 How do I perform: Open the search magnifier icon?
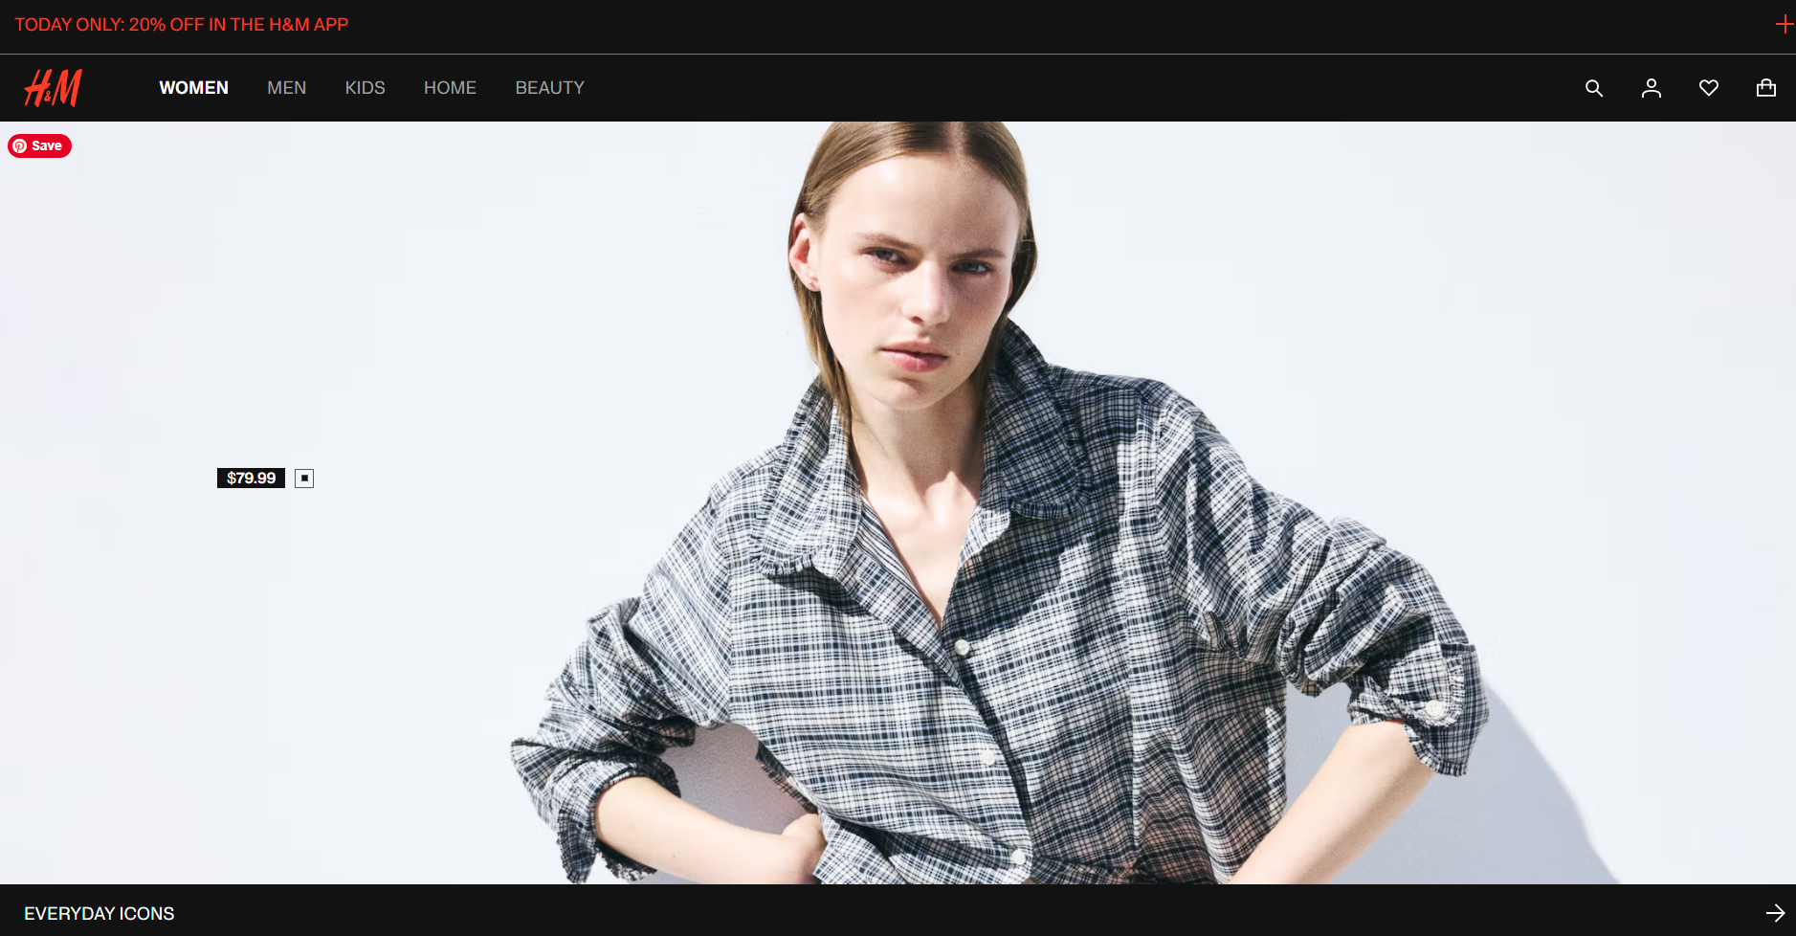pyautogui.click(x=1594, y=88)
